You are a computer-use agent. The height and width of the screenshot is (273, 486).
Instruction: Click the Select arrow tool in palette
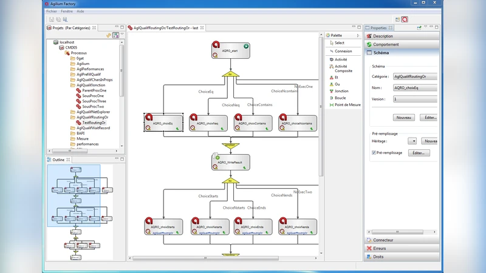pyautogui.click(x=339, y=43)
